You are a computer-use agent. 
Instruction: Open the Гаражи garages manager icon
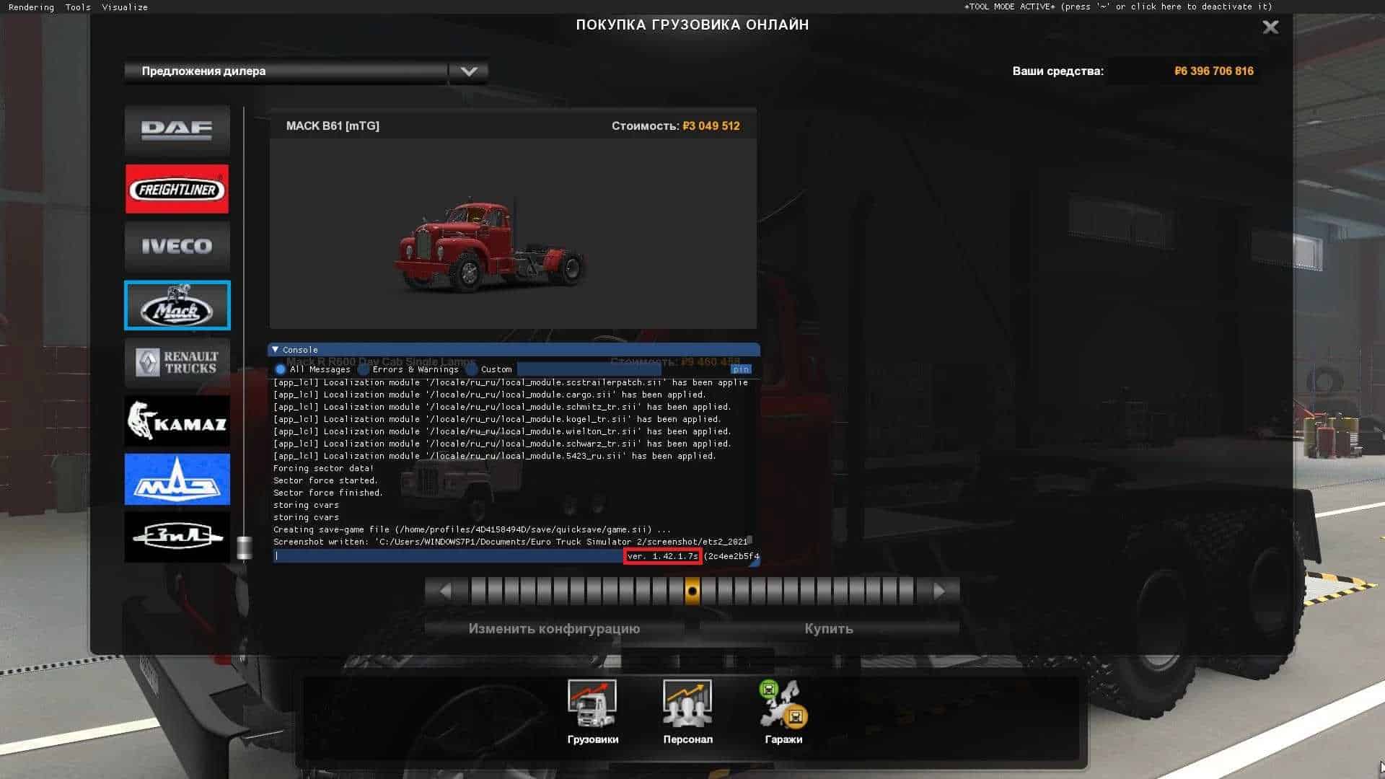coord(783,705)
